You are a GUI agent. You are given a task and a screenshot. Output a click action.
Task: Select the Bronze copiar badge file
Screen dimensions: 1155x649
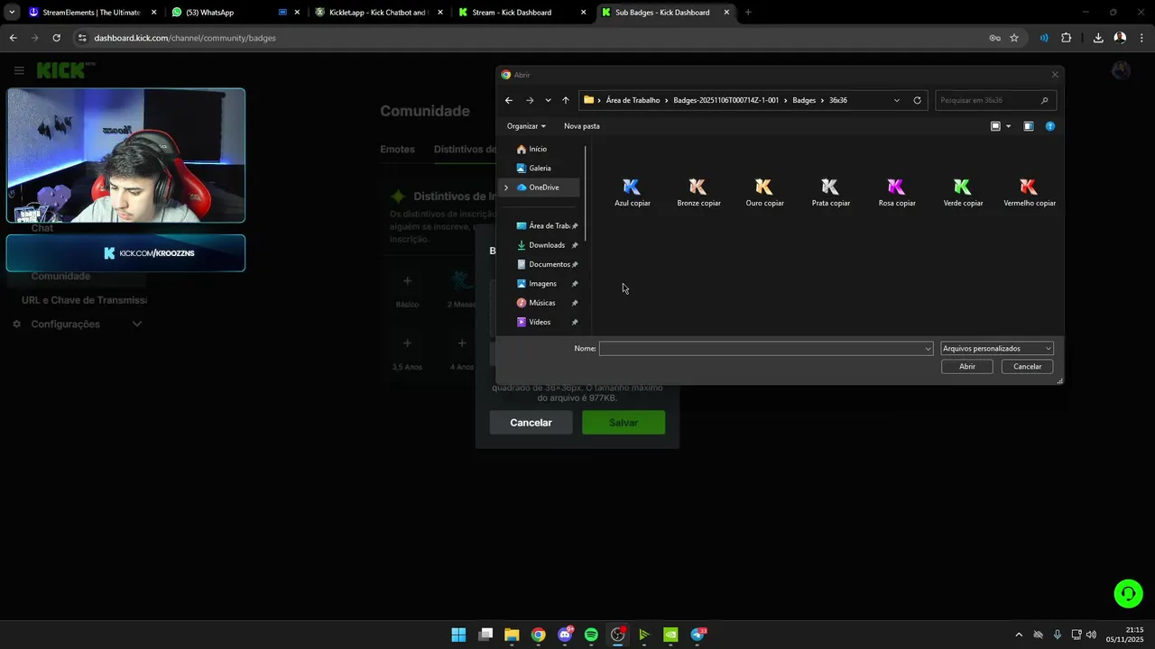698,192
